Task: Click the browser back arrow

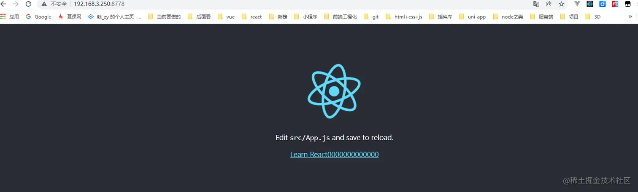Action: pos(4,4)
